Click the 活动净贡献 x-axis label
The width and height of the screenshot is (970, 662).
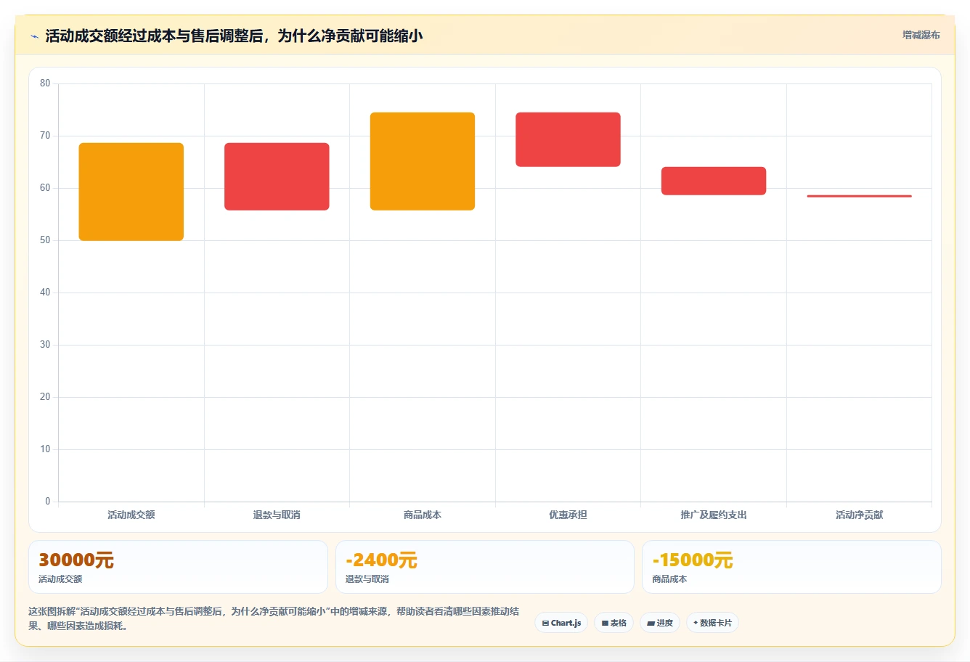click(859, 515)
